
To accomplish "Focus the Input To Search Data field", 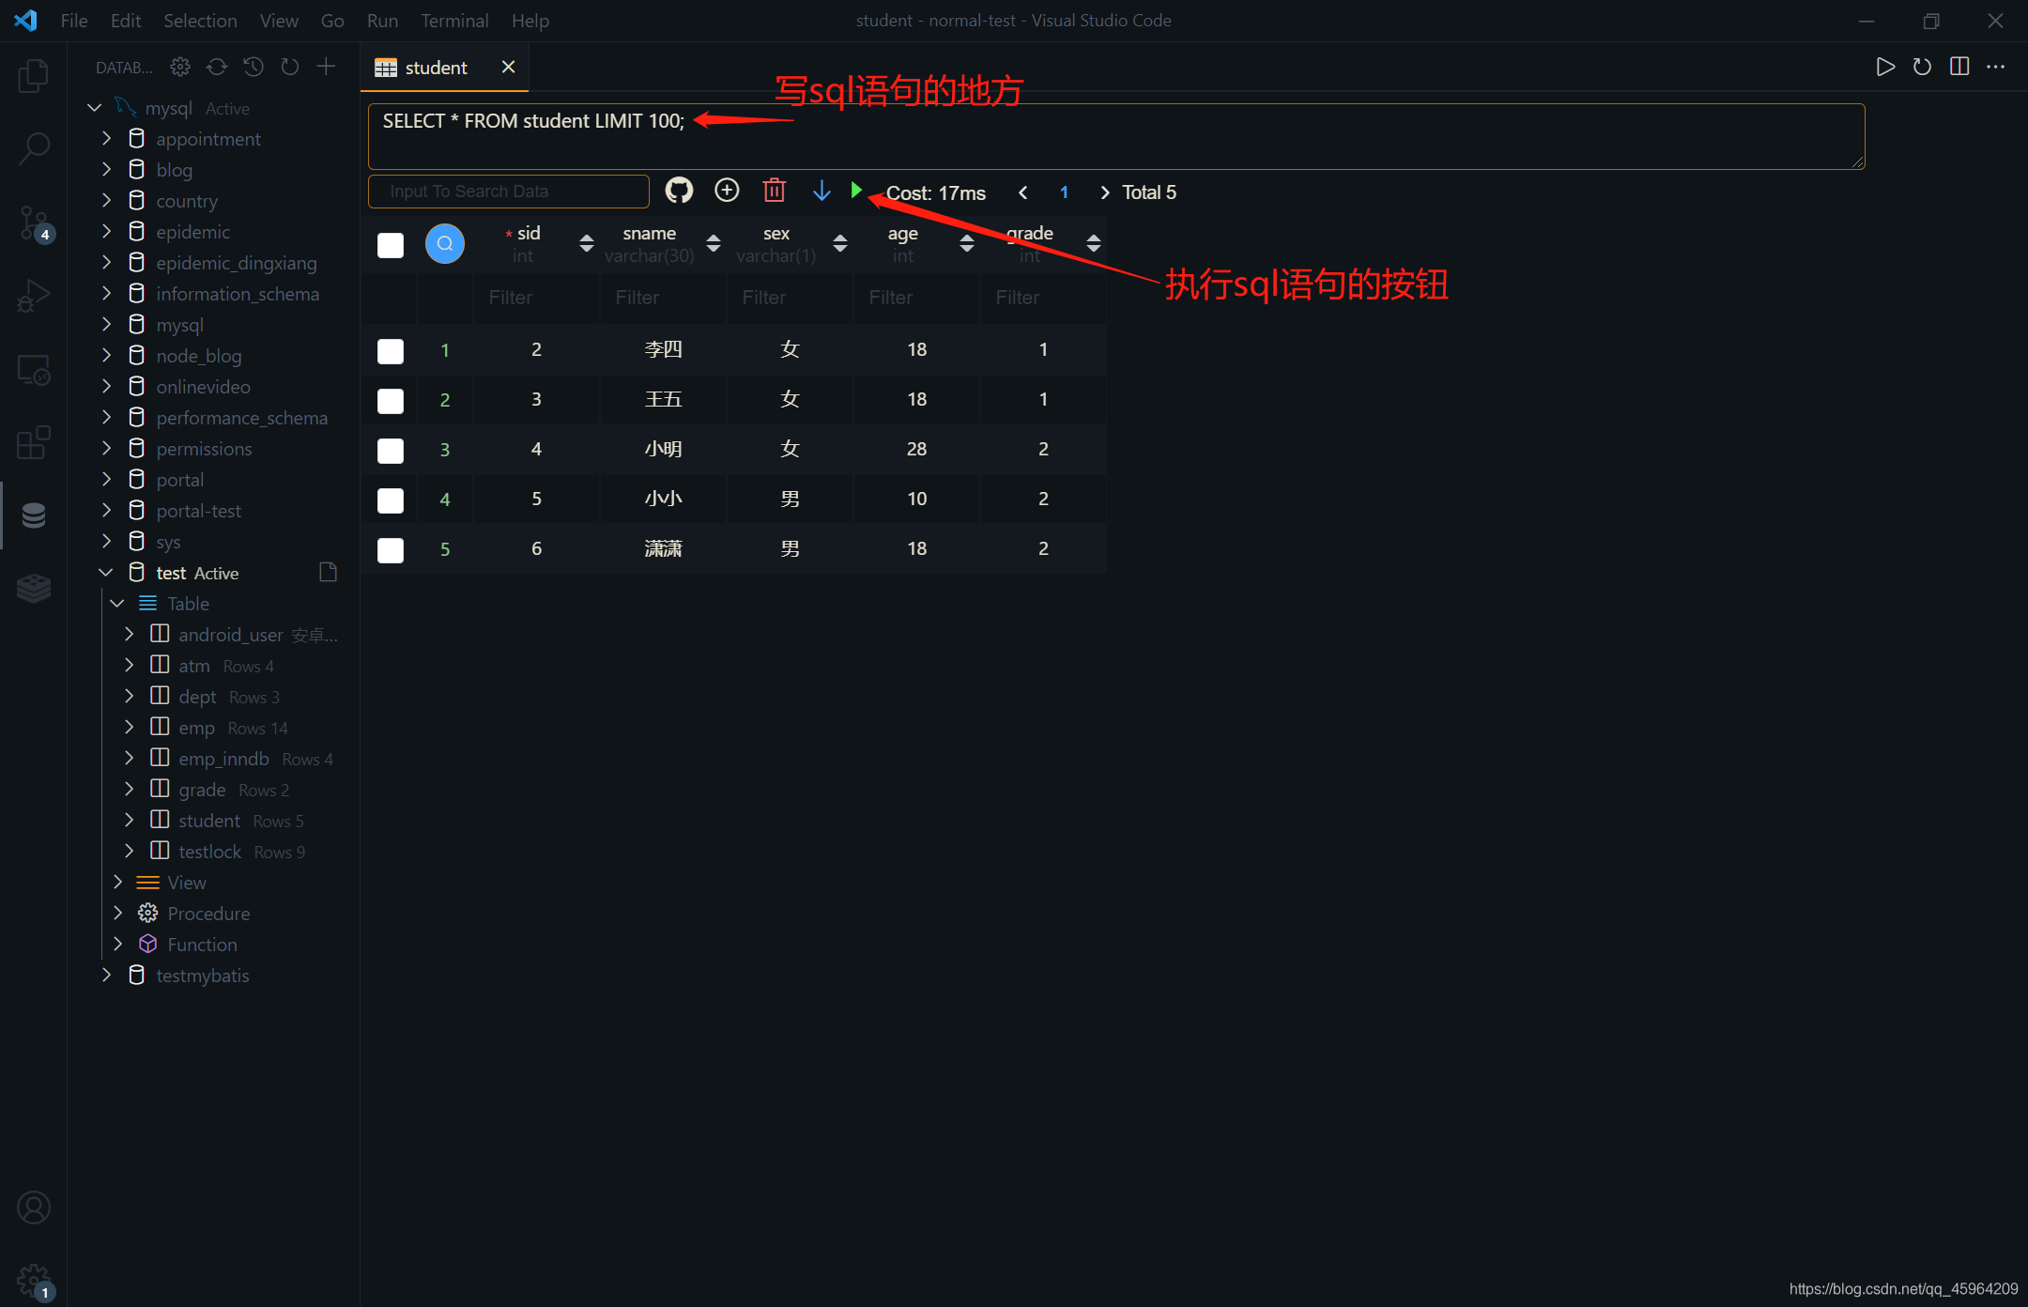I will point(509,192).
